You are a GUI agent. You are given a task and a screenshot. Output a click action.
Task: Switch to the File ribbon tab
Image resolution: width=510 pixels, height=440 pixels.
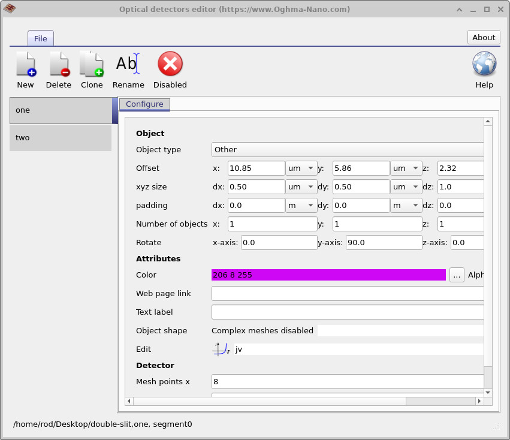[40, 38]
